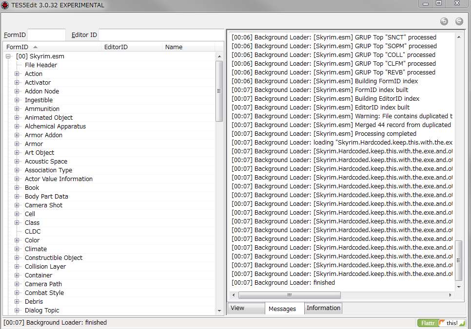
Task: Sort by the EditorID column header
Action: click(x=132, y=47)
